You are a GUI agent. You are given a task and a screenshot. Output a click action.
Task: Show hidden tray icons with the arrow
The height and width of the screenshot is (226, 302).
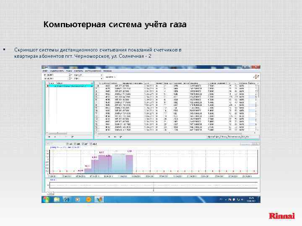226,200
